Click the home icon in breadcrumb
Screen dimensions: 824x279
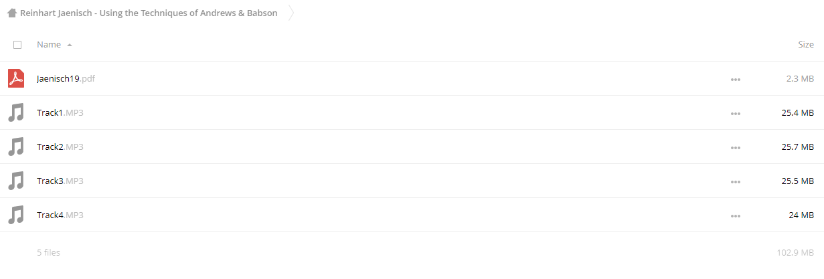tap(11, 13)
